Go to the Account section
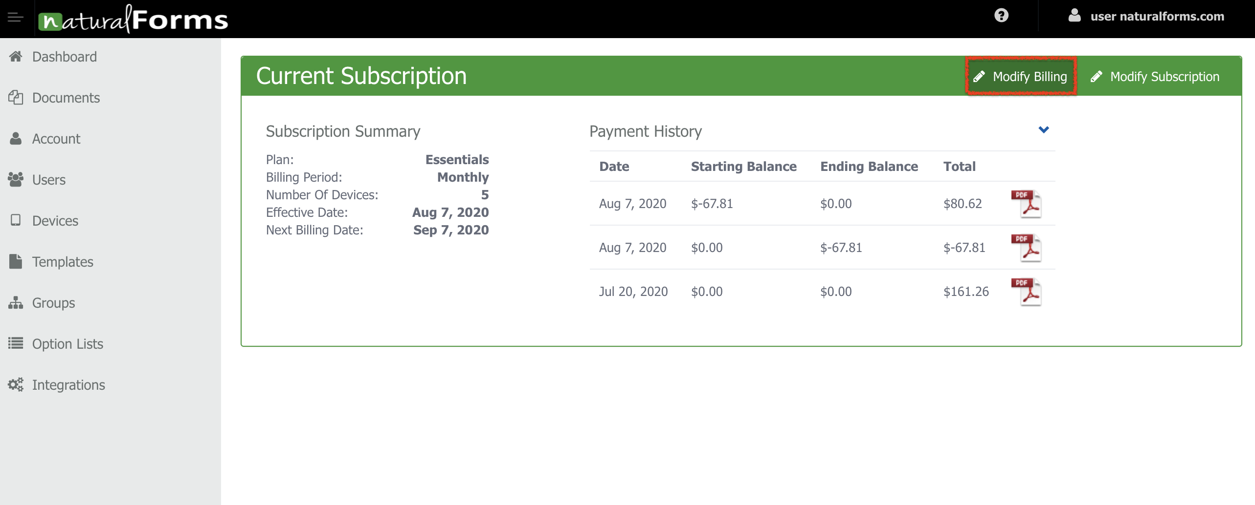Image resolution: width=1255 pixels, height=505 pixels. click(x=56, y=139)
